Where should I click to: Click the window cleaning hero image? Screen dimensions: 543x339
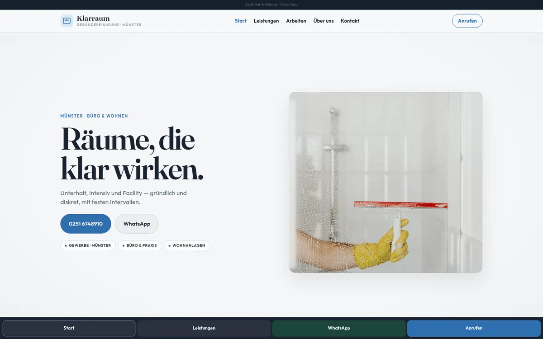point(386,182)
